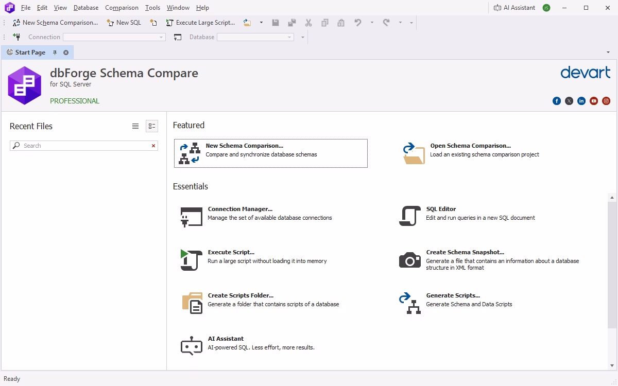The width and height of the screenshot is (618, 386).
Task: Click Execute Large Script in the toolbar
Action: click(200, 23)
